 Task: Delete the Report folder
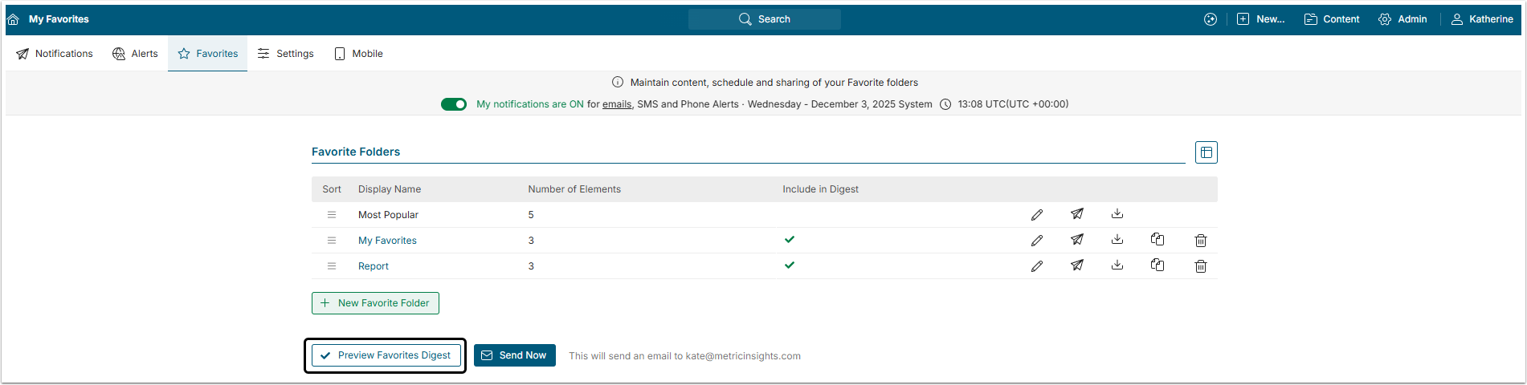point(1201,266)
